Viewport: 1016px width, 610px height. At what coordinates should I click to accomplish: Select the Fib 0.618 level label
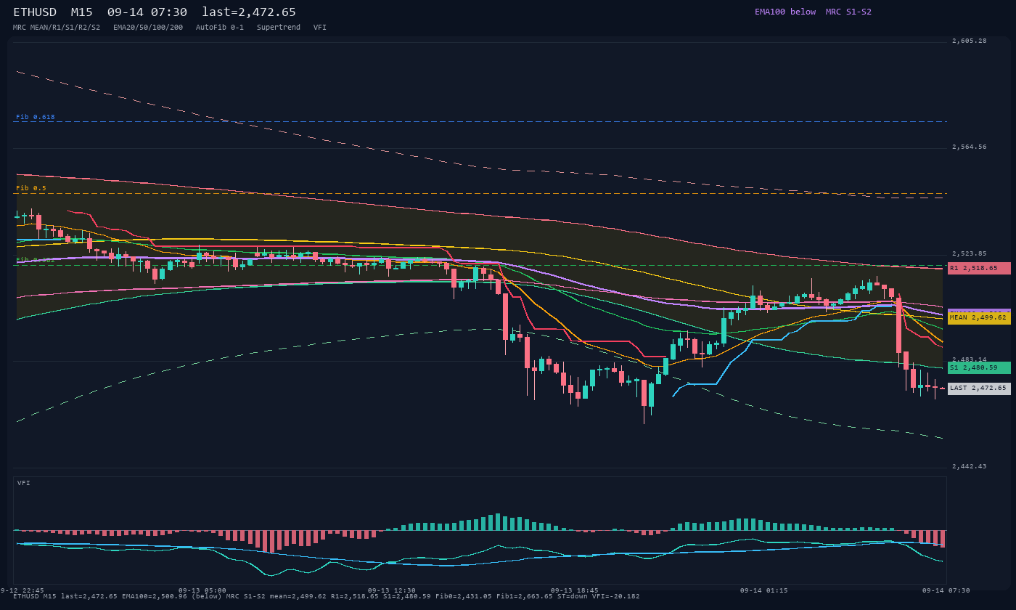pos(36,117)
